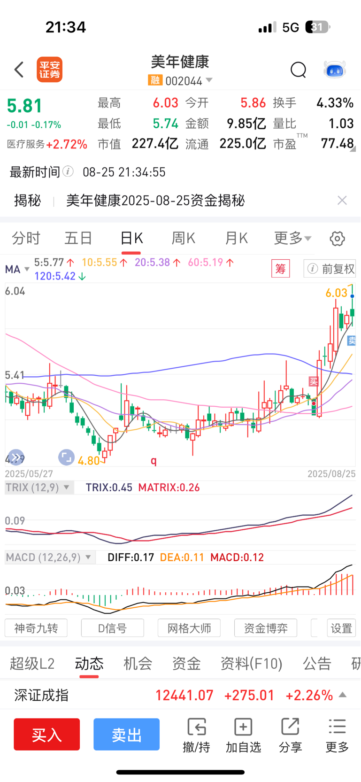The image size is (361, 782).
Task: Open the robot assistant icon
Action: pos(335,70)
